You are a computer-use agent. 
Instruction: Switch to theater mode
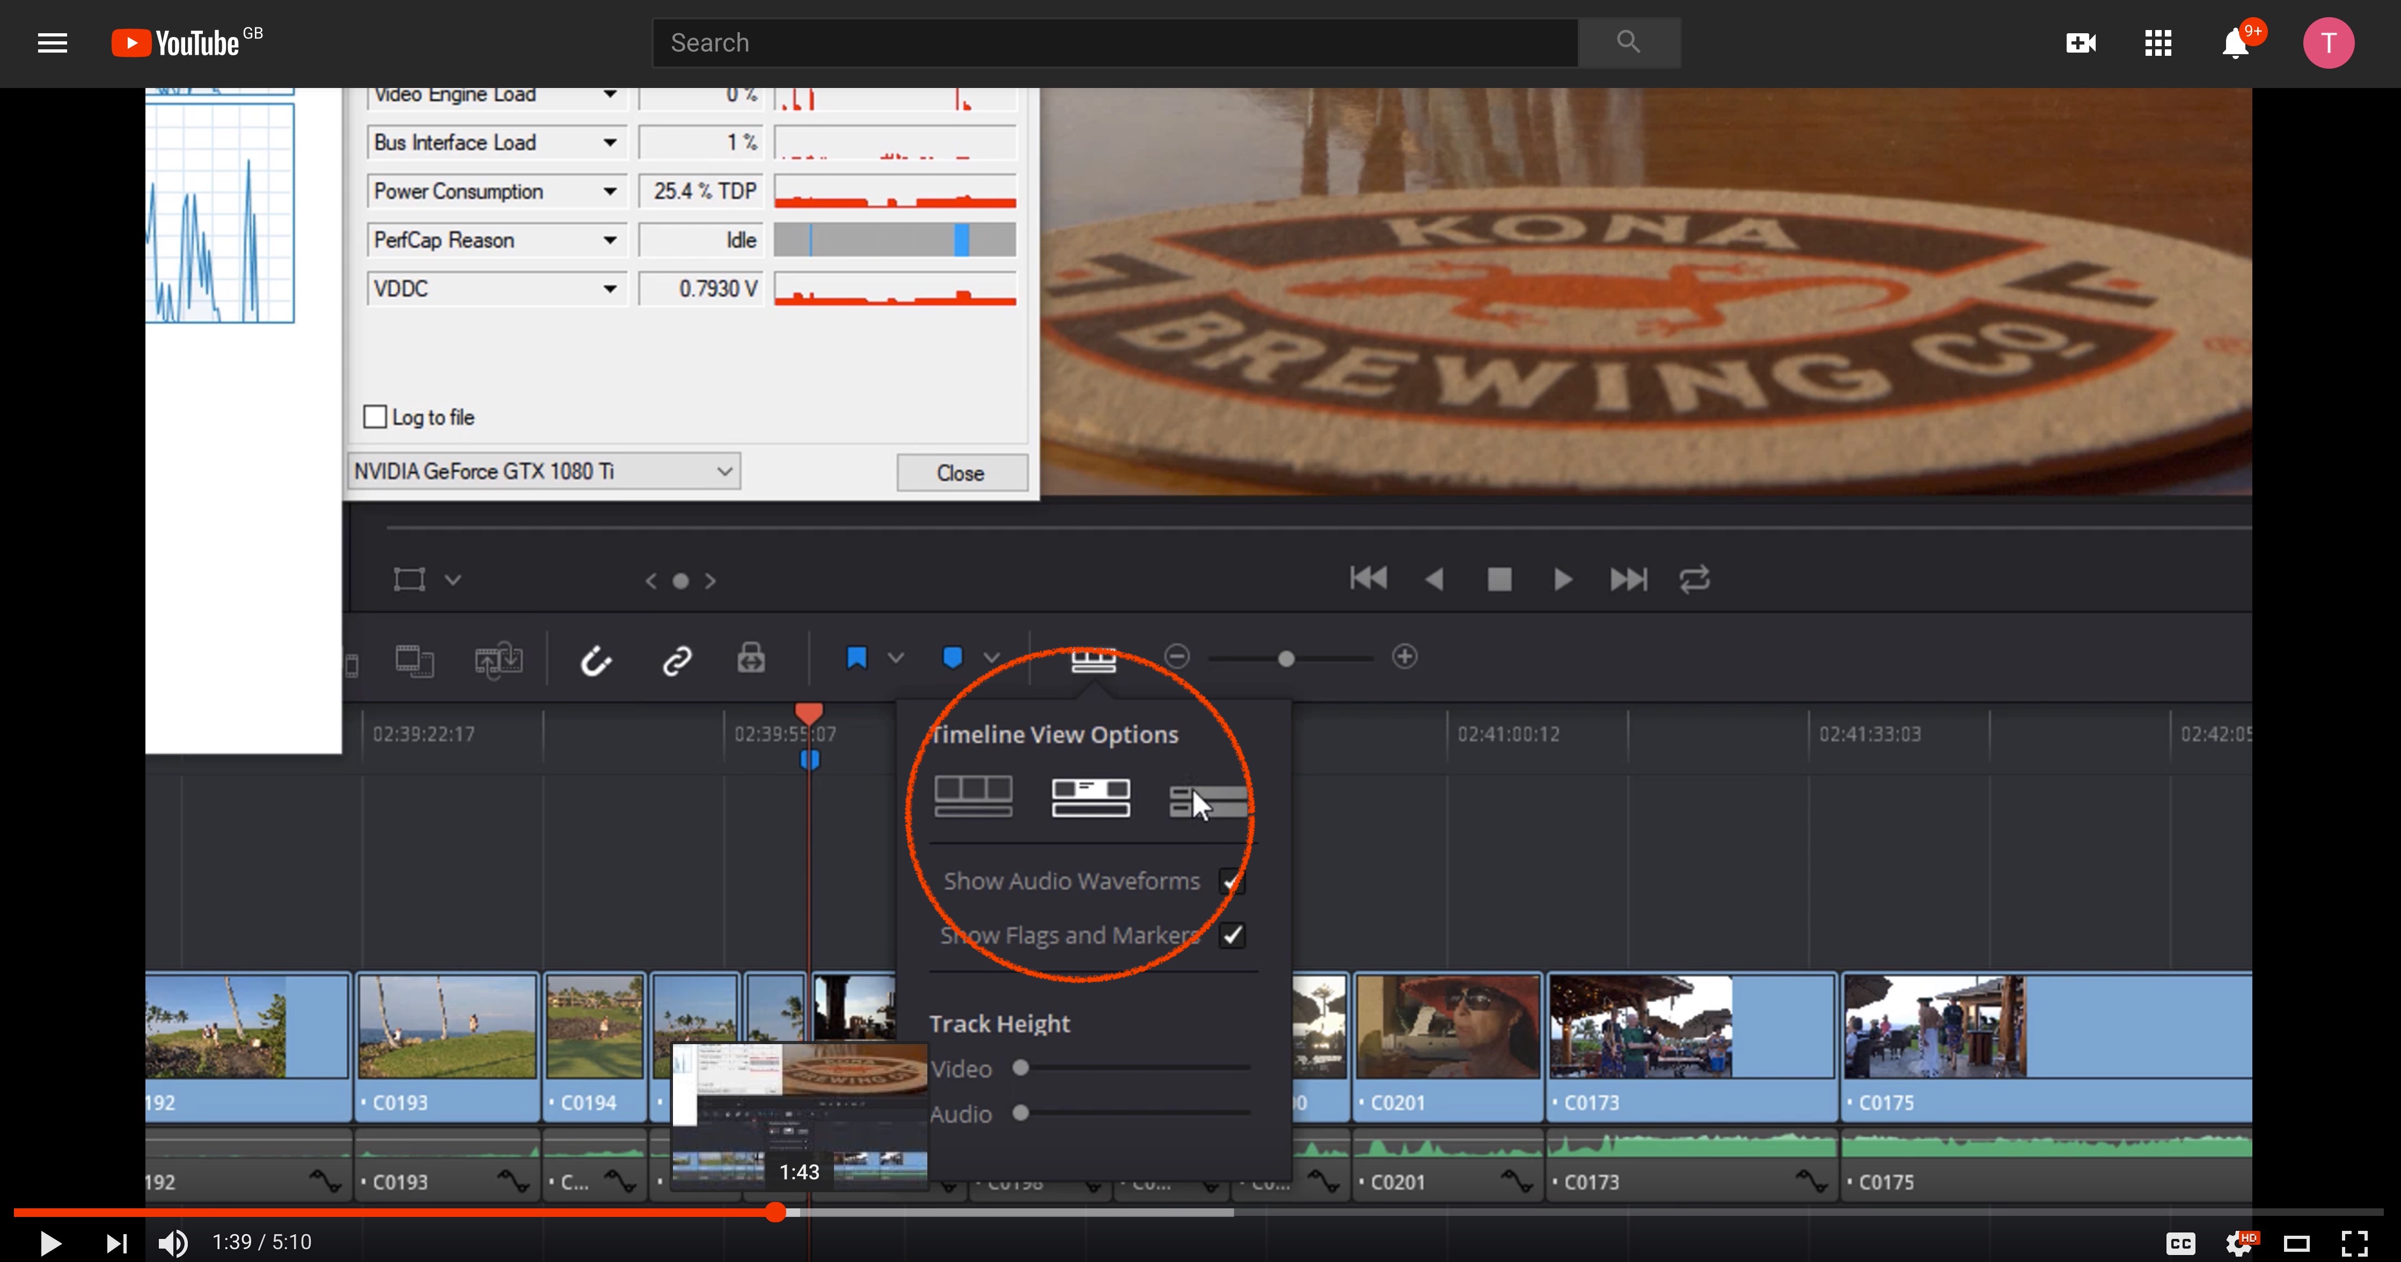2296,1243
